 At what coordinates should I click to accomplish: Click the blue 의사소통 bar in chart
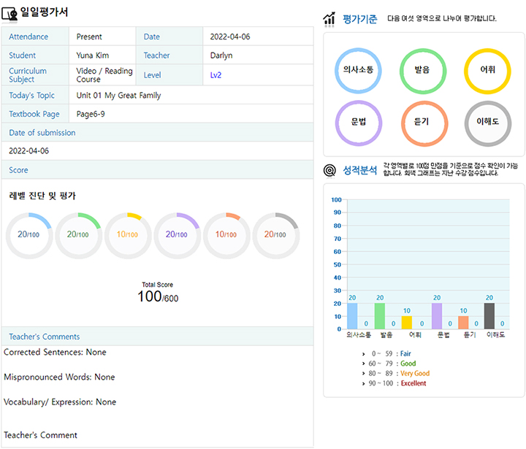point(352,316)
